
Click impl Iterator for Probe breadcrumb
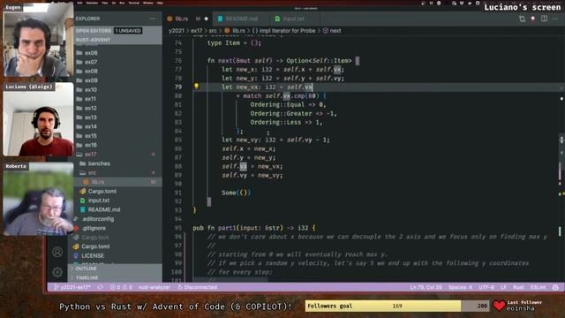[283, 31]
